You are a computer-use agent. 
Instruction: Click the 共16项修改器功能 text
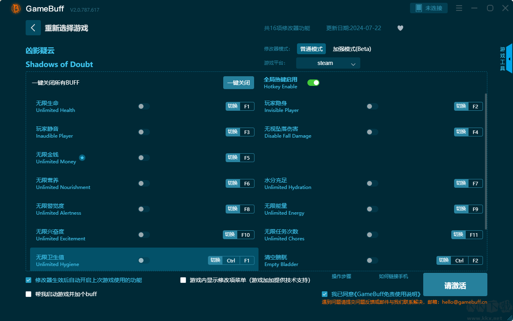(x=287, y=28)
